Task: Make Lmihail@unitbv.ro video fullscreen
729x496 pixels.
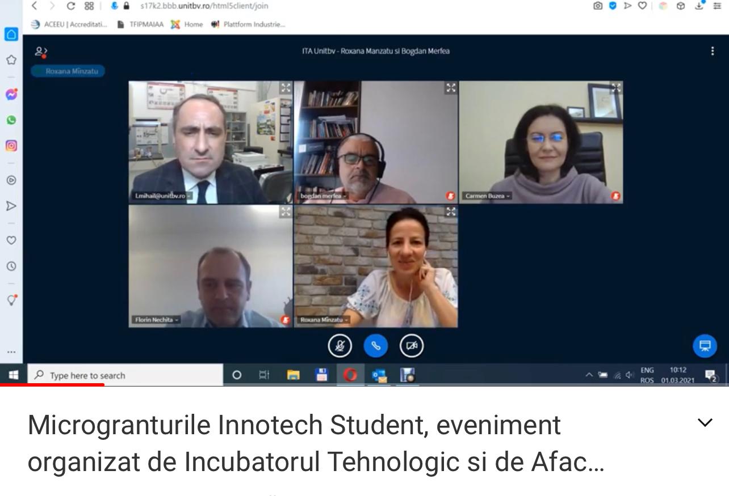Action: pyautogui.click(x=286, y=88)
